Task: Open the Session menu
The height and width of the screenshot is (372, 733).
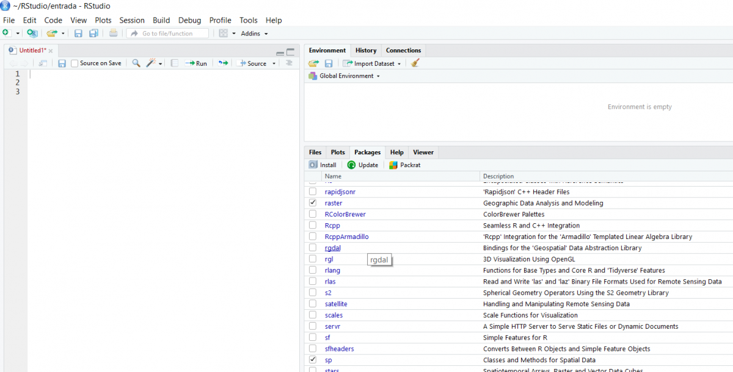Action: point(131,20)
